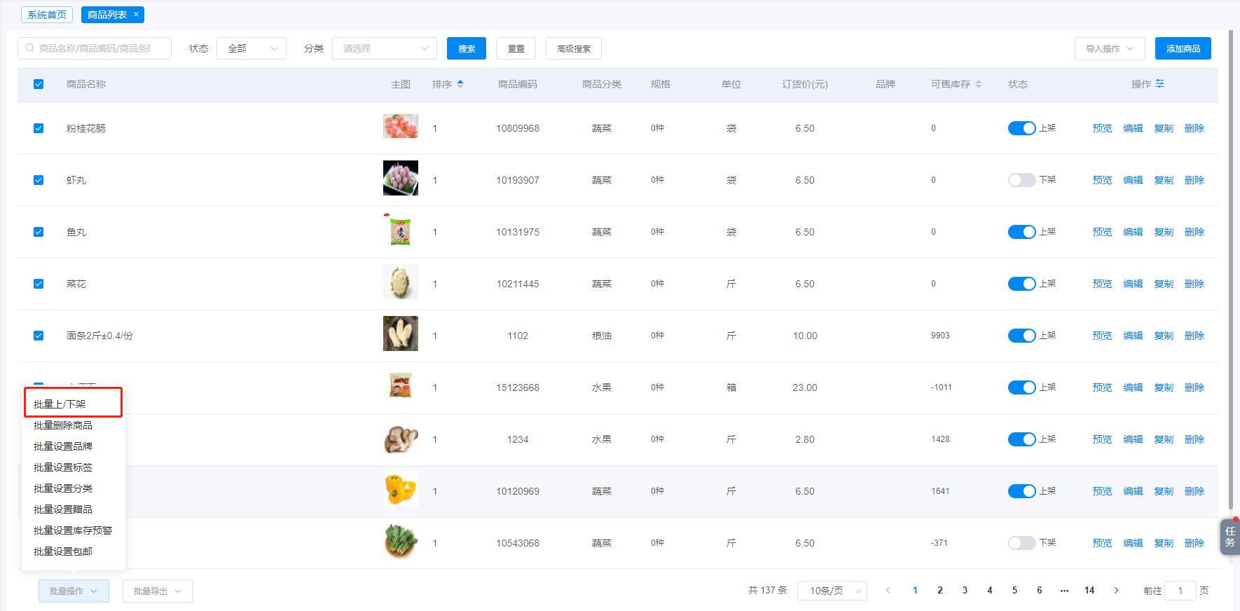Uncheck the 菜花 row checkbox
Screen dimensions: 1240x611
[x=39, y=284]
